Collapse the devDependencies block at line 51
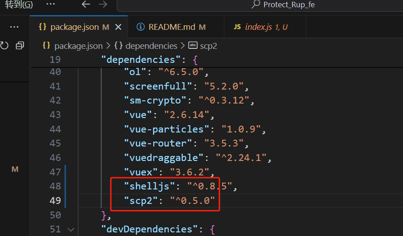The width and height of the screenshot is (403, 236). point(71,229)
